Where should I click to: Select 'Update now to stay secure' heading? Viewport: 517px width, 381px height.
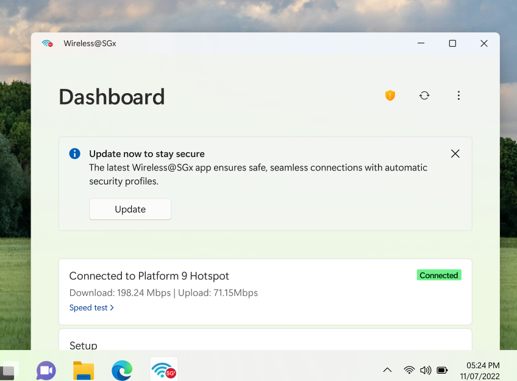pos(147,153)
